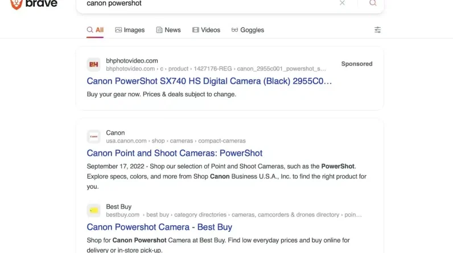The width and height of the screenshot is (453, 253).
Task: Click the bestbuy.com breadcrumb path
Action: point(234,215)
